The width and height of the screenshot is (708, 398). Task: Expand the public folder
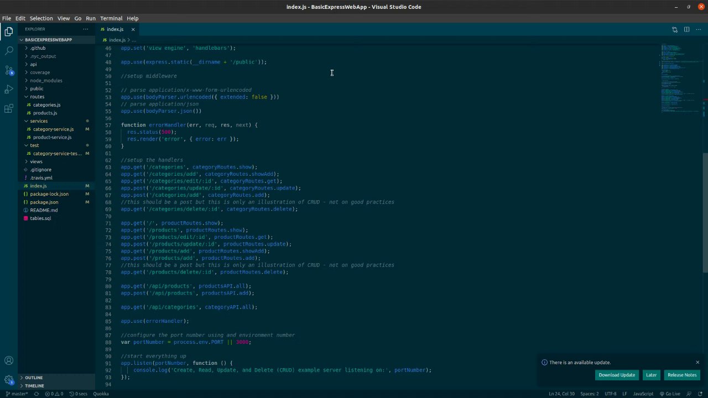pos(37,88)
